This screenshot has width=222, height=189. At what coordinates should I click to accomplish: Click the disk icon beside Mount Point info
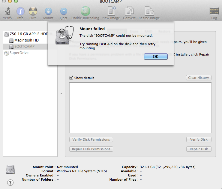coord(10,169)
